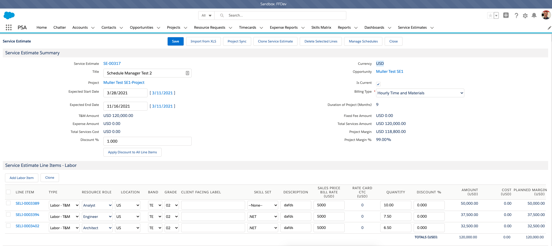Open the Help question mark icon
Viewport: 552px width, 246px height.
(516, 15)
